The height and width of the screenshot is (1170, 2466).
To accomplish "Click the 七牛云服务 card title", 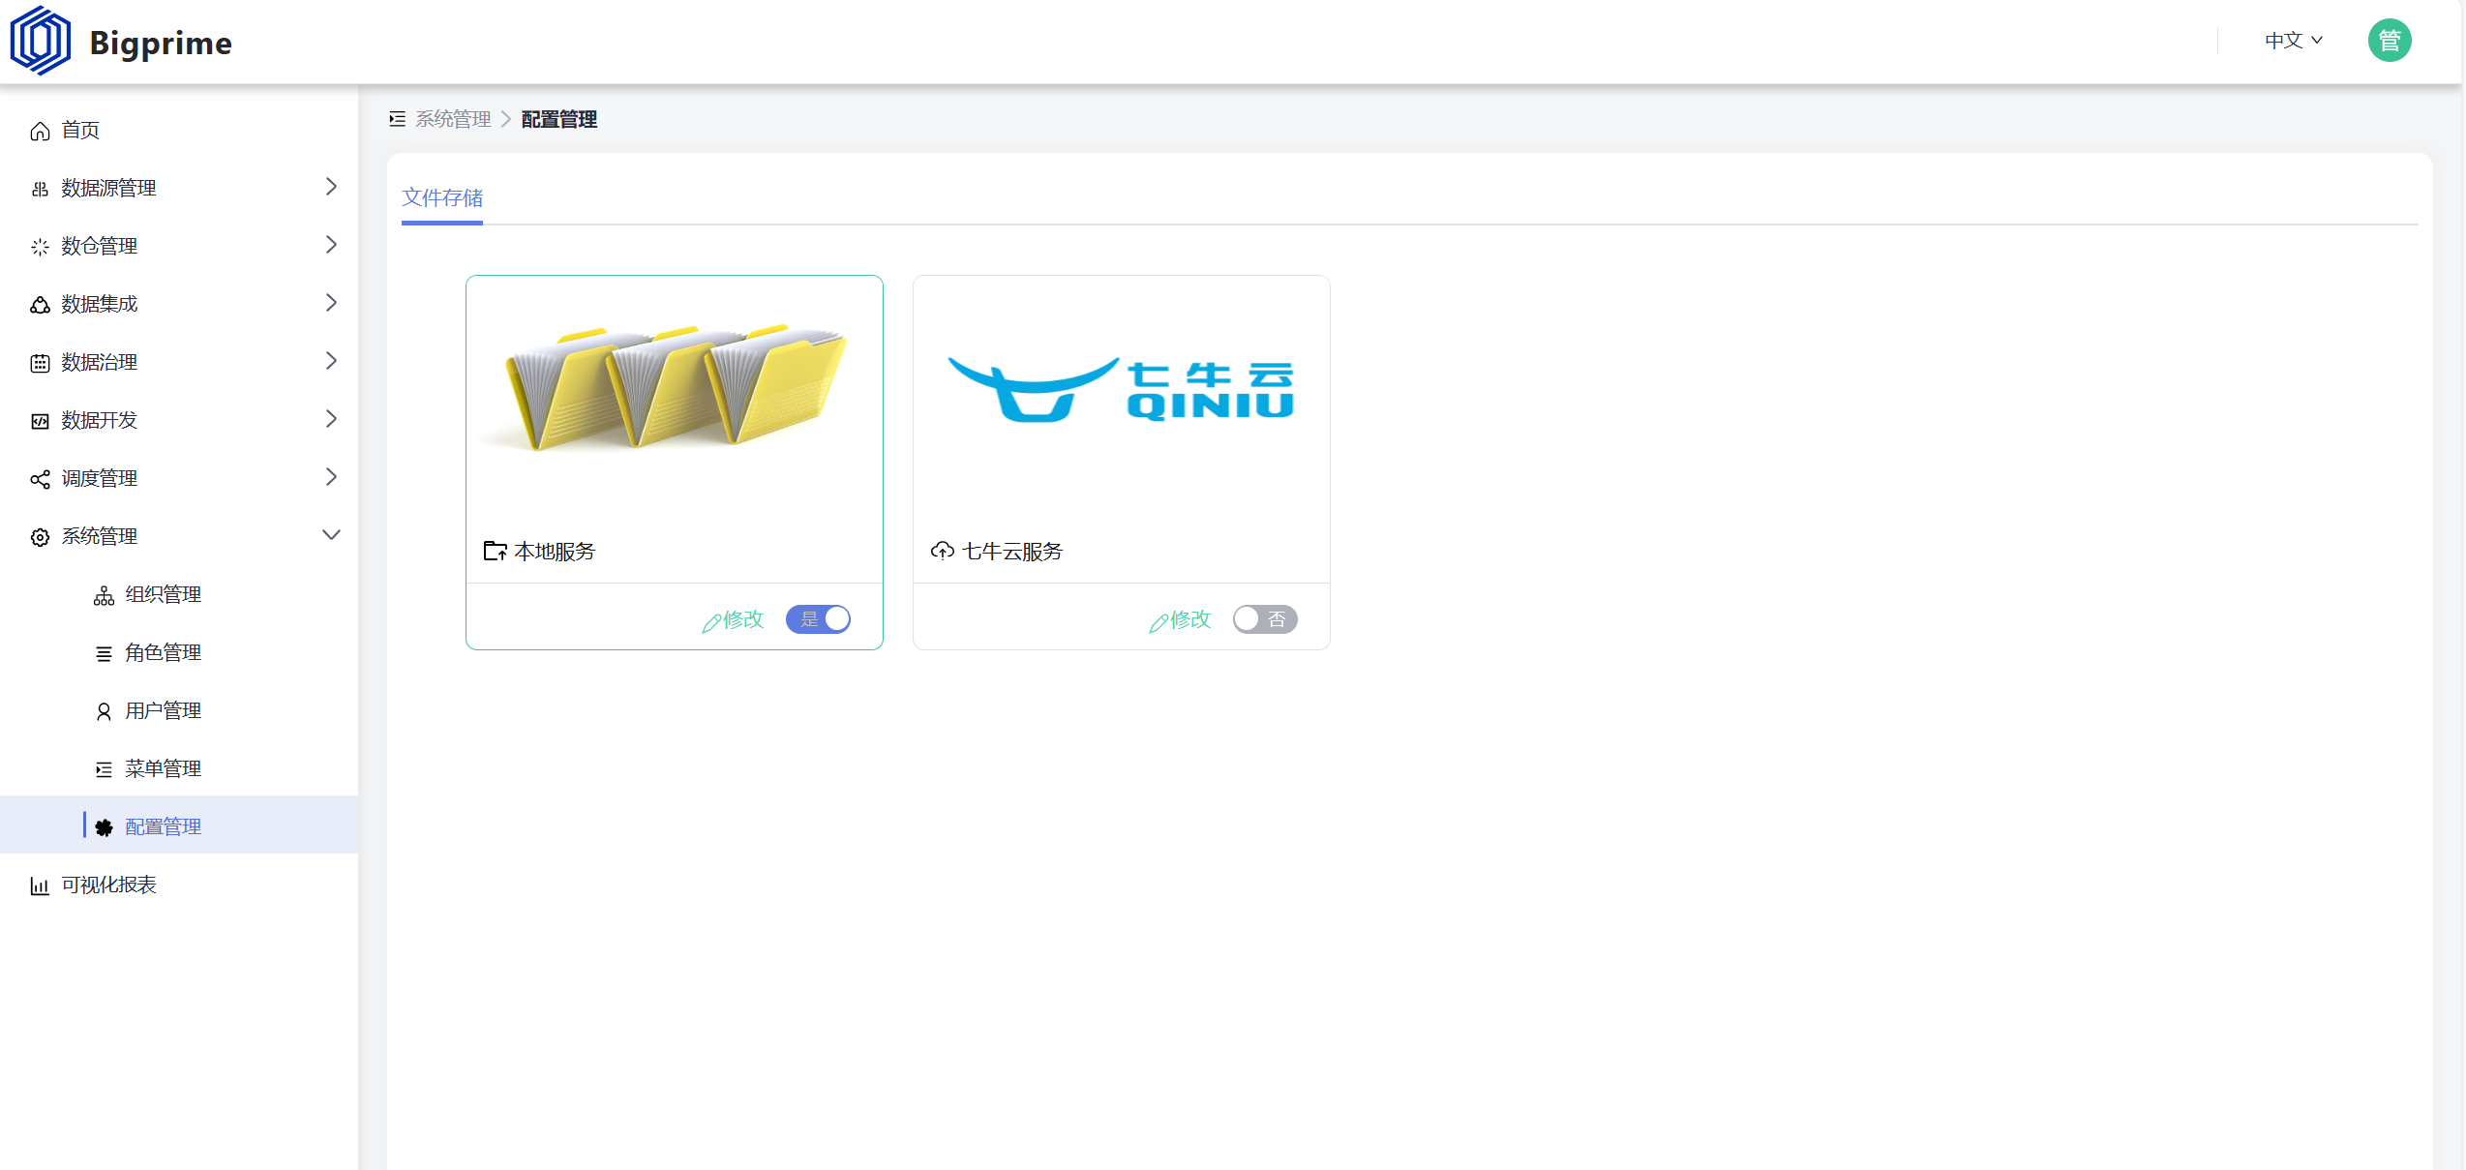I will (1012, 552).
